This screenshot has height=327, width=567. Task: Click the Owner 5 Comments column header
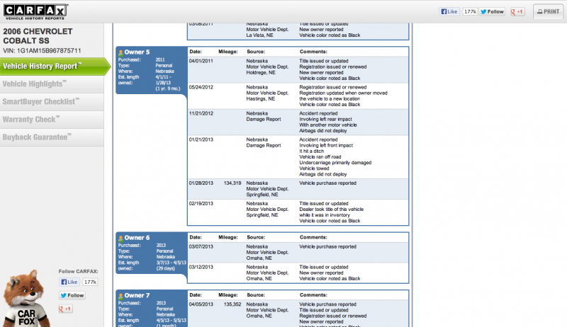click(313, 52)
